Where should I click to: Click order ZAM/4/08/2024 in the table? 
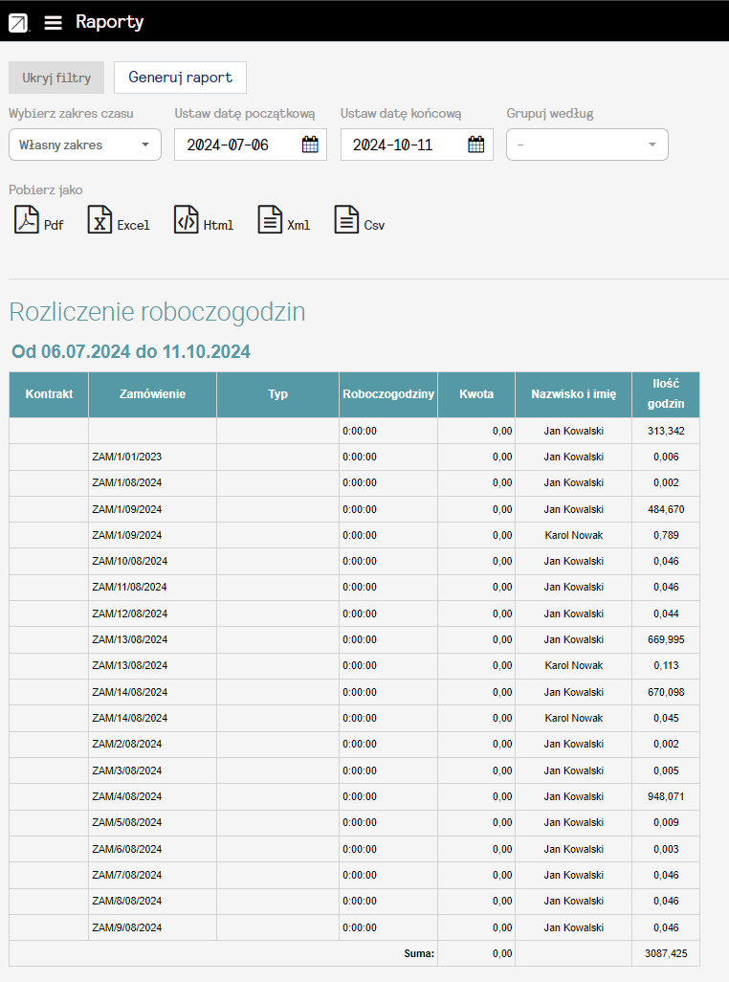coord(127,796)
